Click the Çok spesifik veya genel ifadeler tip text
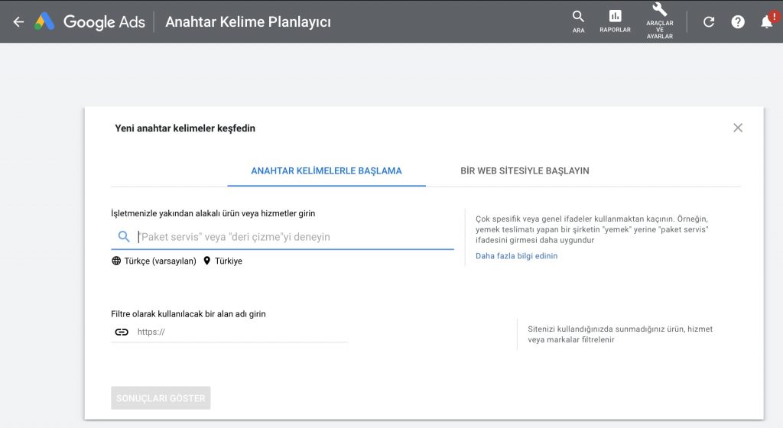The width and height of the screenshot is (783, 428). pyautogui.click(x=592, y=229)
